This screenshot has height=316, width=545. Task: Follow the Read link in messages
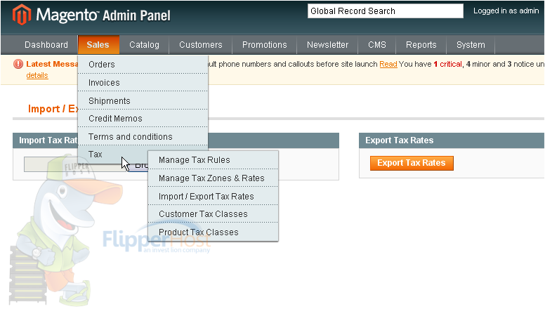[388, 64]
